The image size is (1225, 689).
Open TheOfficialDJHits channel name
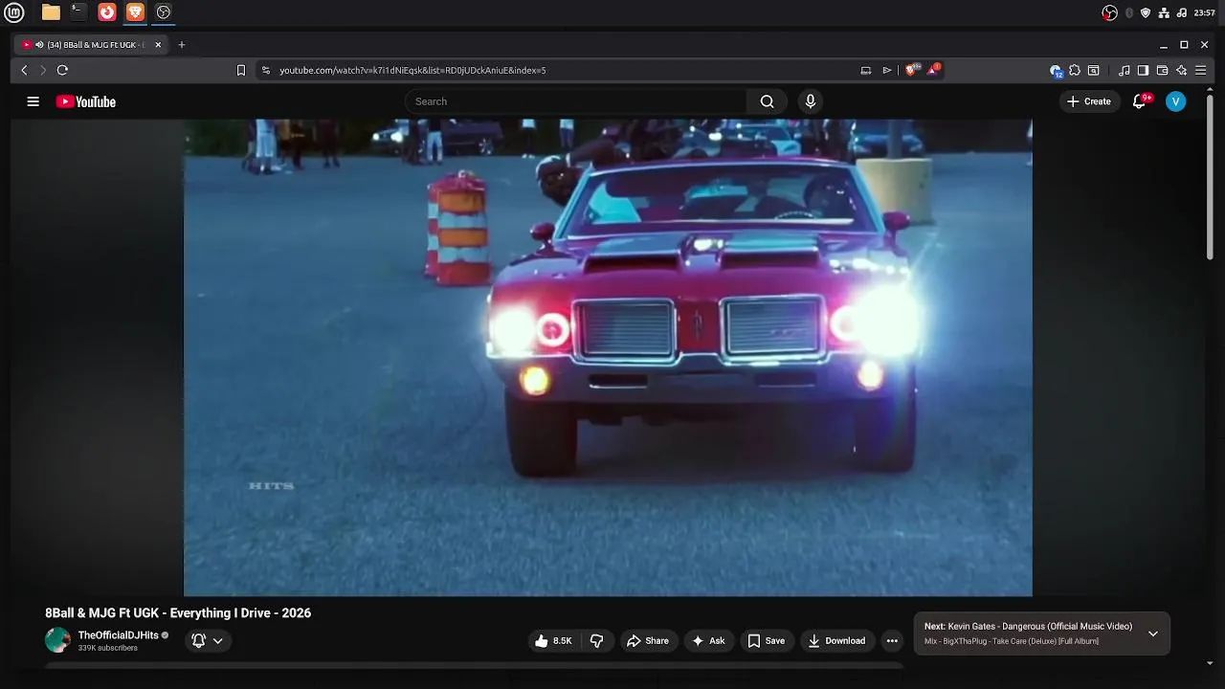[119, 635]
